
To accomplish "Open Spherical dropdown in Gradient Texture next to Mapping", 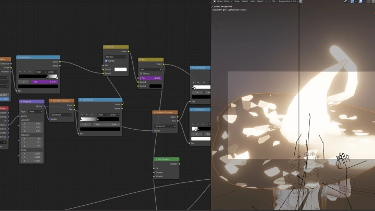I will (x=61, y=115).
